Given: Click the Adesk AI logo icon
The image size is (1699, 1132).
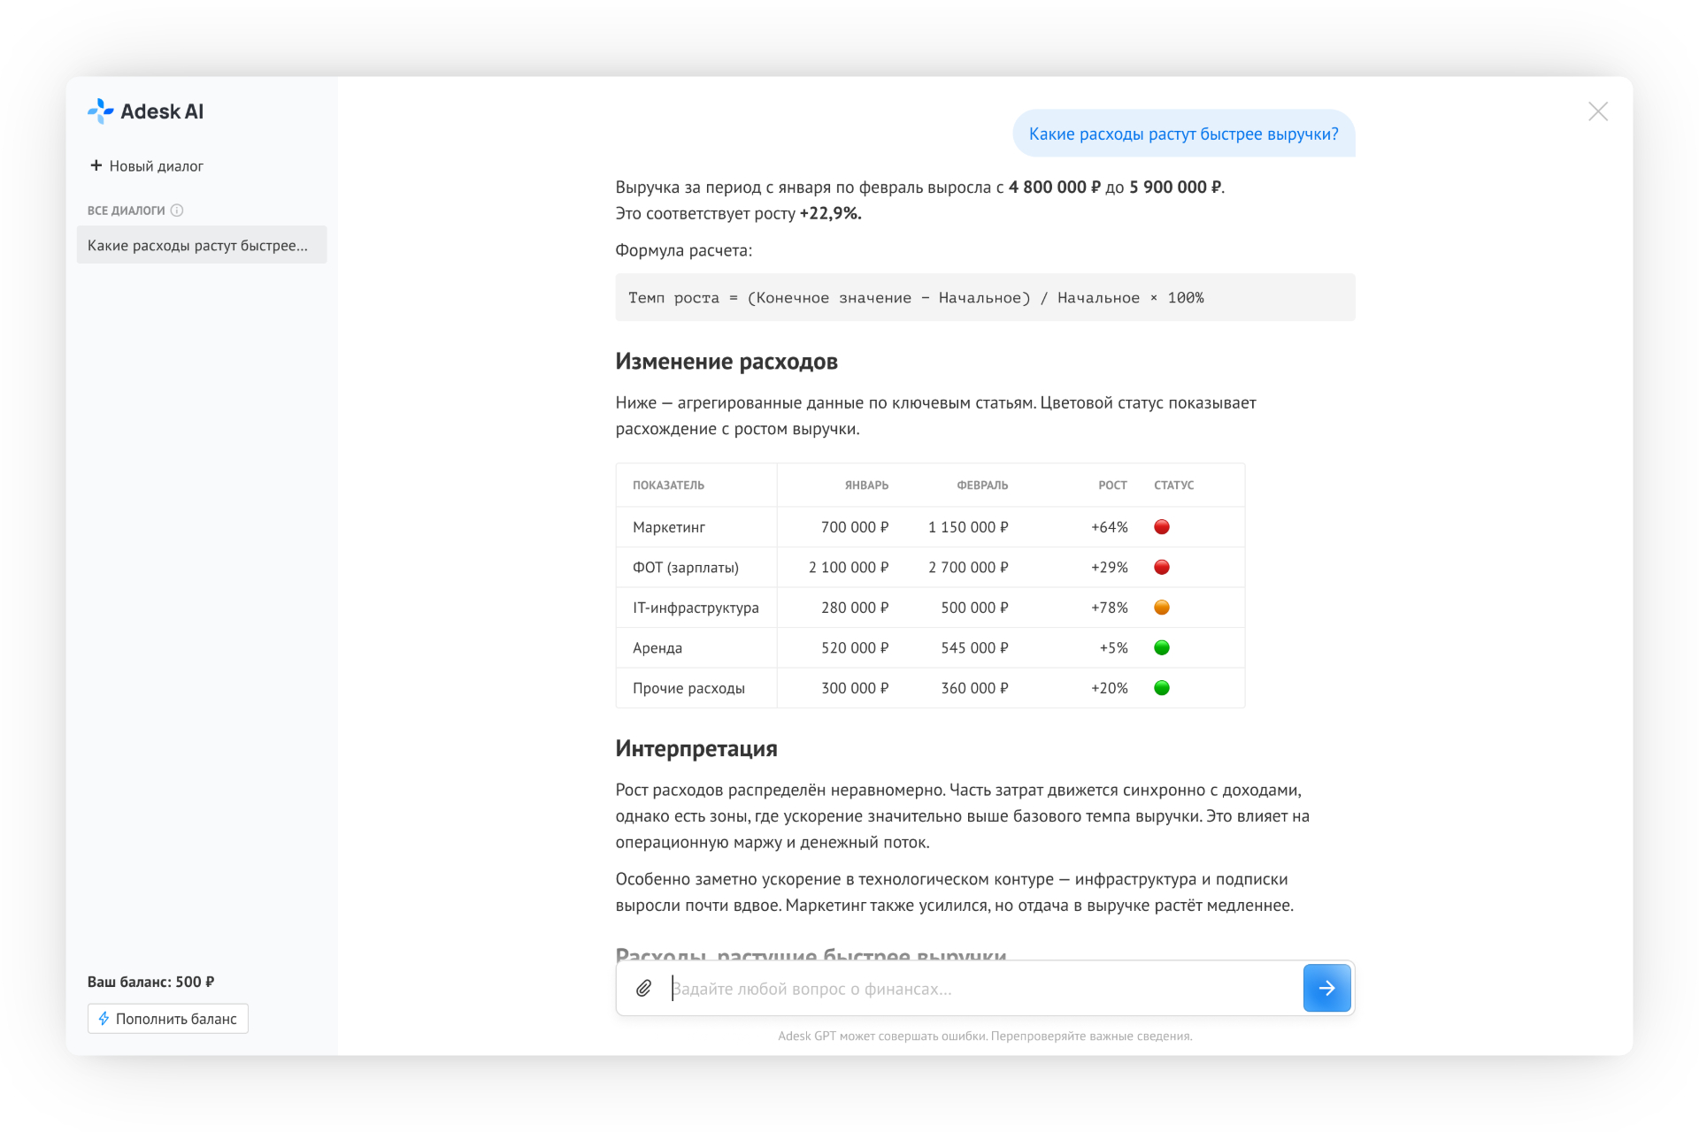Looking at the screenshot, I should 101,111.
